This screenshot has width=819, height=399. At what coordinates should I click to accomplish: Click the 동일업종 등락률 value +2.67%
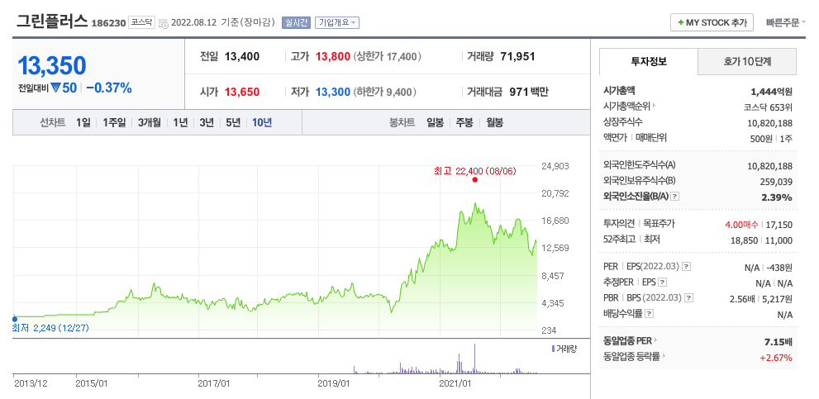776,358
